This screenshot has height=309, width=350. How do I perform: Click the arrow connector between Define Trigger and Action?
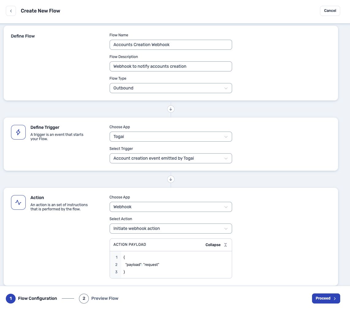171,179
